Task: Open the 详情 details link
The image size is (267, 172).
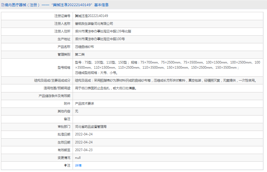Action: click(x=78, y=165)
